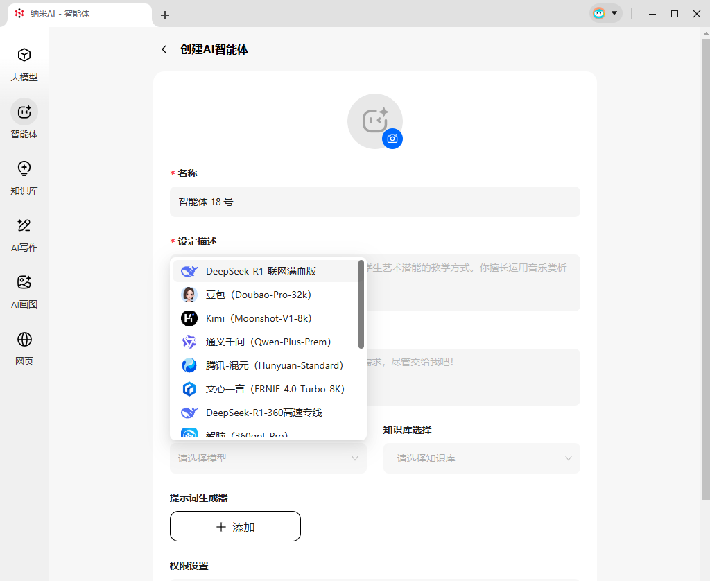Open the AI写作 tool
710x581 pixels.
(24, 235)
